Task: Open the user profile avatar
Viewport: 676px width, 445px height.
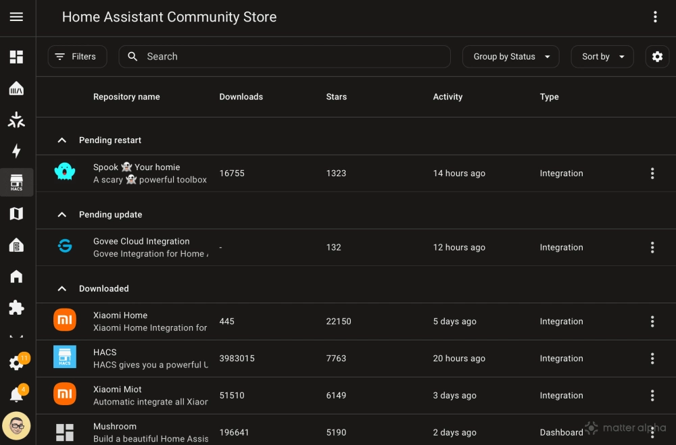Action: [x=16, y=425]
